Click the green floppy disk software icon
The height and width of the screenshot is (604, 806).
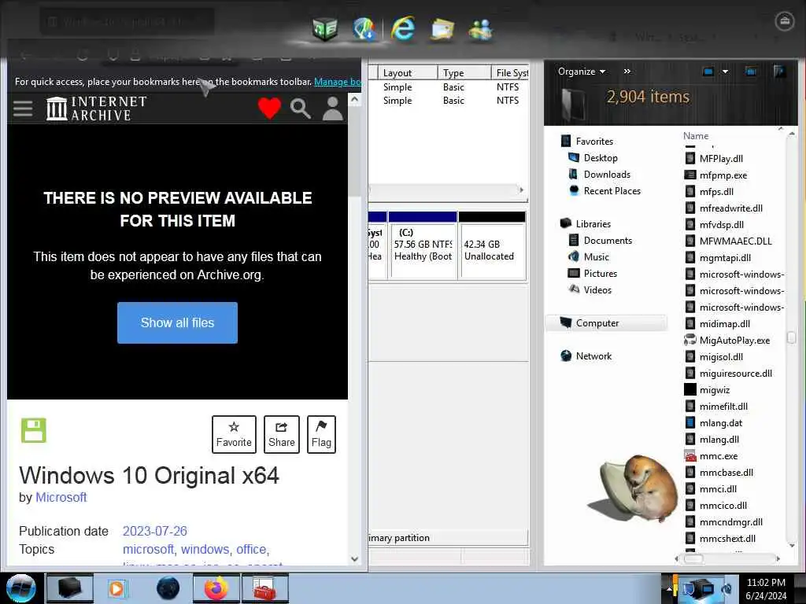coord(33,430)
